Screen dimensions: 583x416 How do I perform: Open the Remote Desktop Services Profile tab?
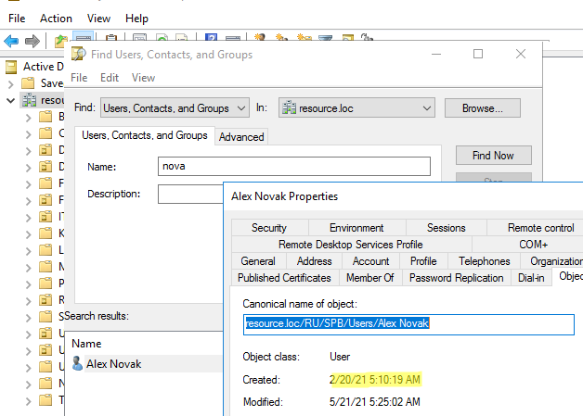point(351,245)
